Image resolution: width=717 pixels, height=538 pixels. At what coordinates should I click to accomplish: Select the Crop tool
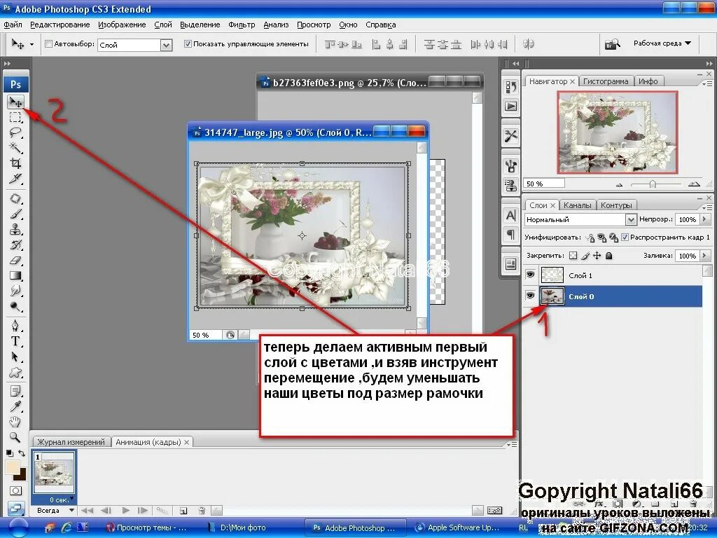(x=15, y=163)
